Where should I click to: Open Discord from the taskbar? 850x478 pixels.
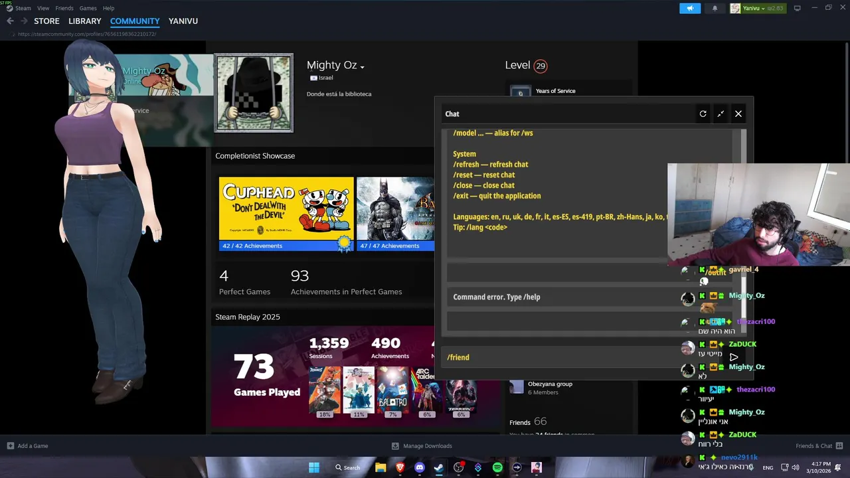pyautogui.click(x=419, y=467)
